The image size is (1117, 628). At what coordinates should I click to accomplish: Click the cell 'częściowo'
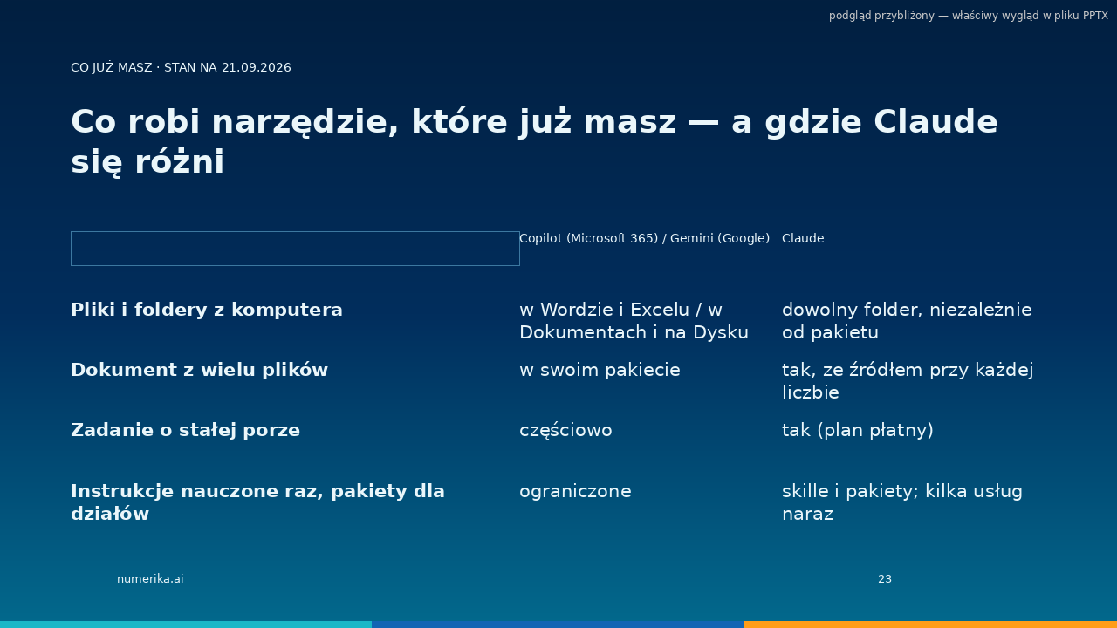(565, 430)
